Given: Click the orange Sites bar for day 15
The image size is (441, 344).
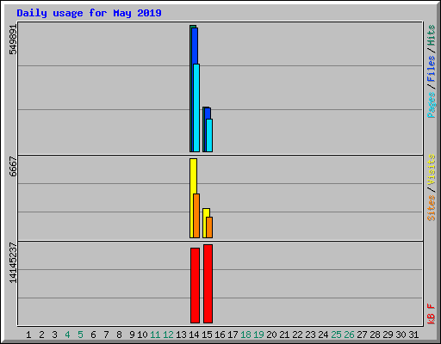Looking at the screenshot, I should pos(209,227).
